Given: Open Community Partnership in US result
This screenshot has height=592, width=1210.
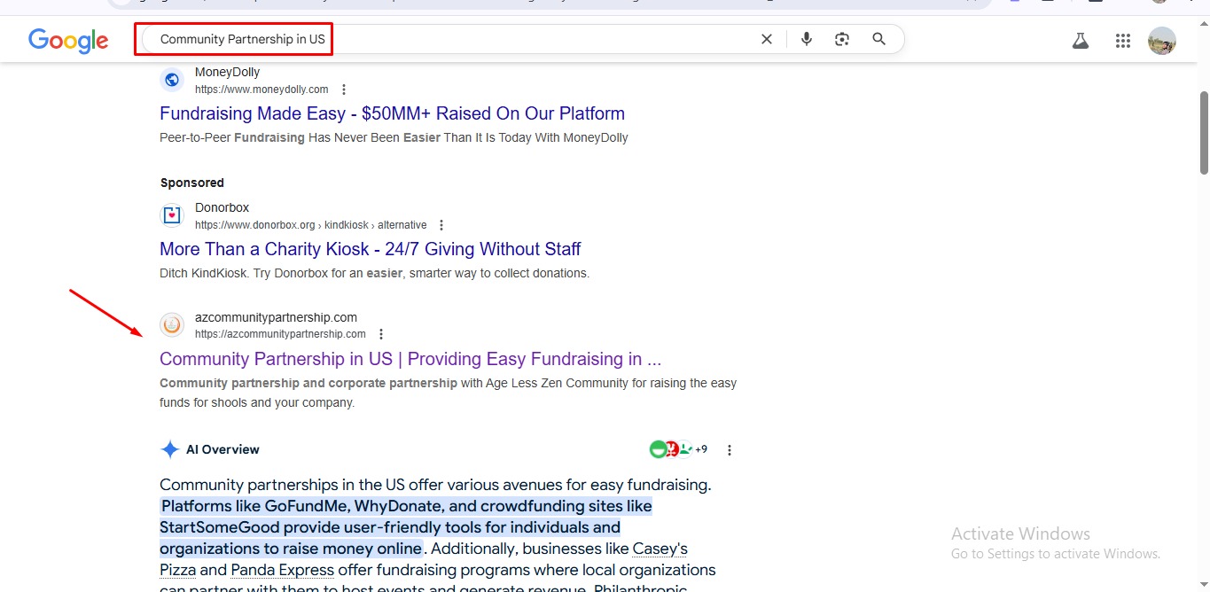Looking at the screenshot, I should point(410,359).
